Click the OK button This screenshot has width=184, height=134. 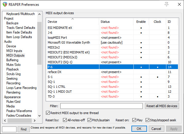coord(139,129)
